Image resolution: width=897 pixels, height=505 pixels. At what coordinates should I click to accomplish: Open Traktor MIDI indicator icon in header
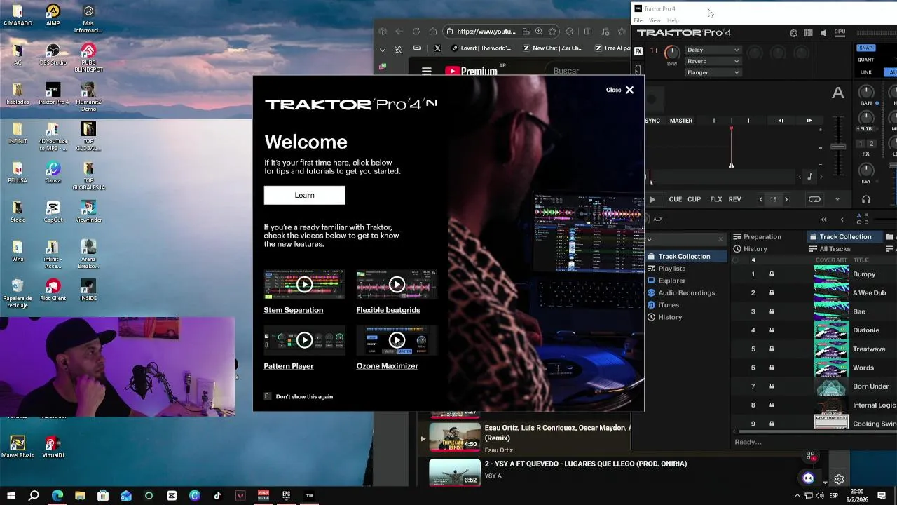coord(793,33)
